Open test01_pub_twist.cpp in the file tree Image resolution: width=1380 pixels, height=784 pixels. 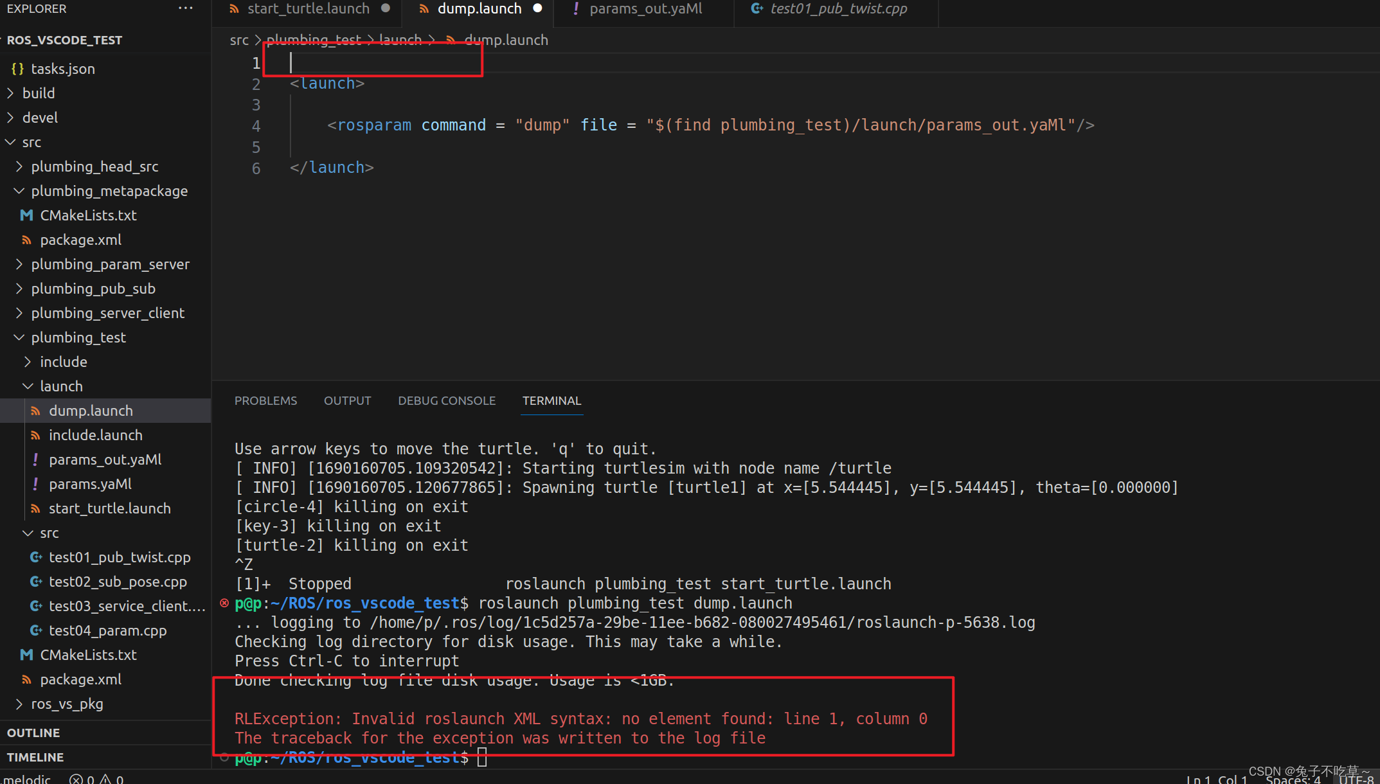tap(120, 557)
